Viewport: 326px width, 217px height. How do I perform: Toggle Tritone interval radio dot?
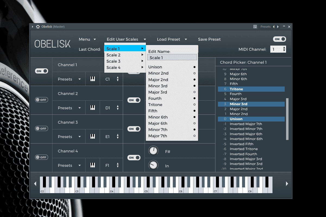195,104
